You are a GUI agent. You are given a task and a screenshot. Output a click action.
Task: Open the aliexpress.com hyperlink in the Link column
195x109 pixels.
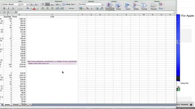click(52, 62)
